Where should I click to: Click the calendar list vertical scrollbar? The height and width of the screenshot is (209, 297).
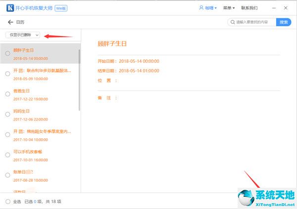point(79,79)
